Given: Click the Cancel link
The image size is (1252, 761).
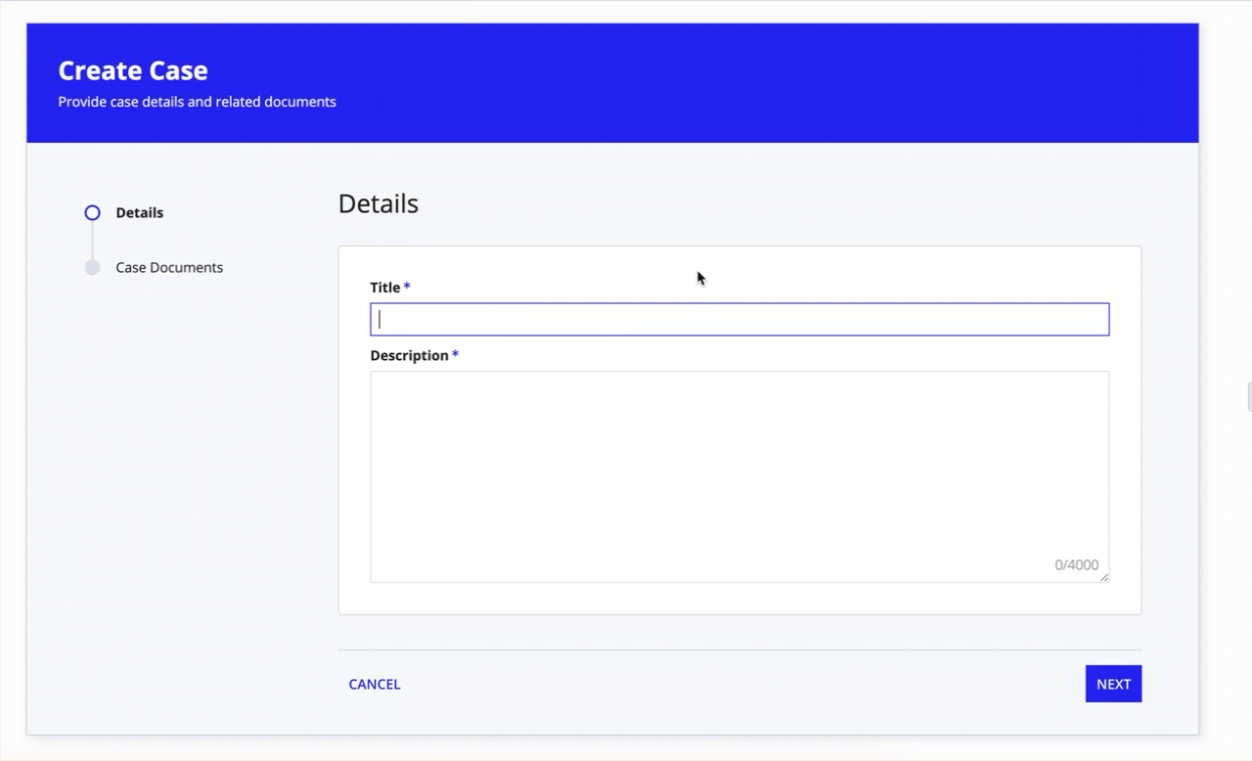Looking at the screenshot, I should 375,684.
